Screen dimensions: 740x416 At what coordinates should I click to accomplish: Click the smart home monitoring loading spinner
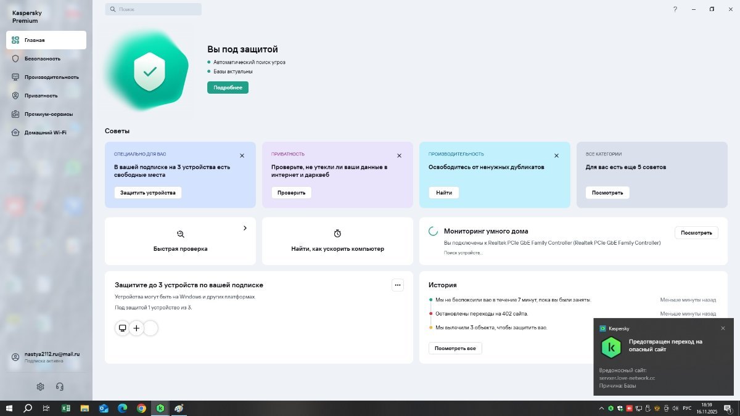433,231
